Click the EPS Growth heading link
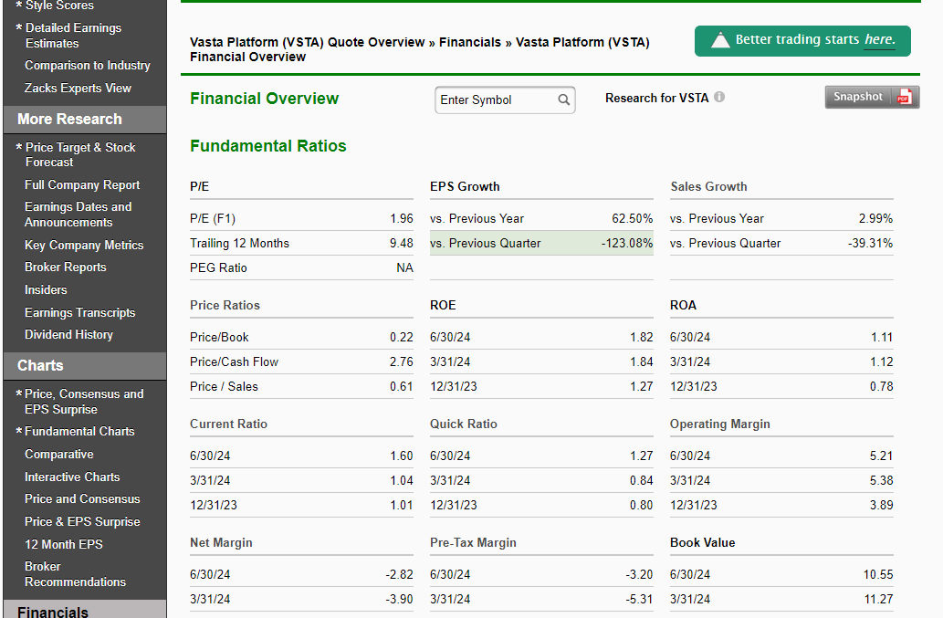 [x=465, y=186]
